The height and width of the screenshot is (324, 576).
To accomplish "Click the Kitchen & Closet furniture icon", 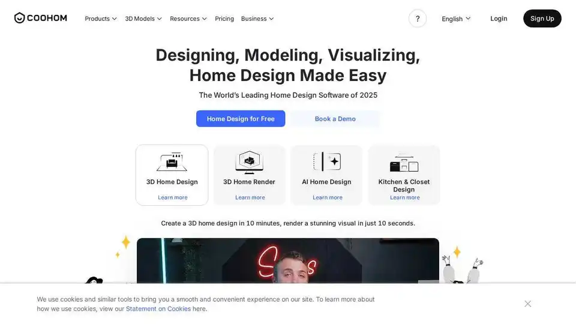I will [404, 163].
